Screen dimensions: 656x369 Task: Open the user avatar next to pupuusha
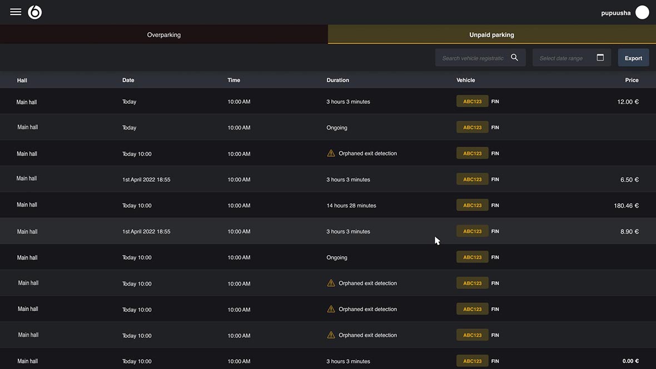tap(642, 11)
